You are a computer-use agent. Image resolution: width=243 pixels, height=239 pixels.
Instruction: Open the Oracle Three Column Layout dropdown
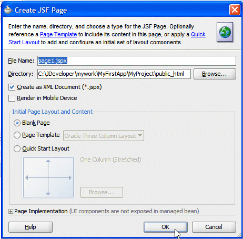(104, 136)
